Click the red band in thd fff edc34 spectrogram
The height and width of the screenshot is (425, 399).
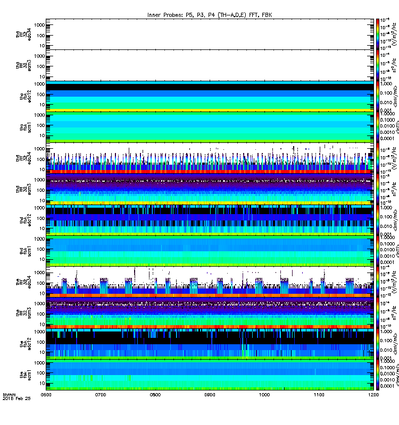tap(210, 172)
